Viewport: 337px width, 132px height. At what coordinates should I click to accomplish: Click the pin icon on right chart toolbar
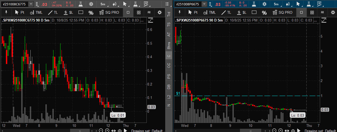180,12
